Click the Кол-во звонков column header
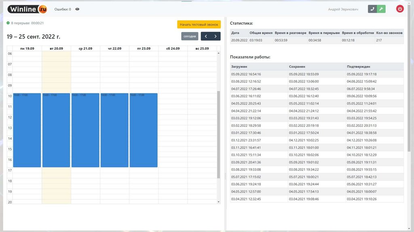414x232 pixels. (389, 33)
